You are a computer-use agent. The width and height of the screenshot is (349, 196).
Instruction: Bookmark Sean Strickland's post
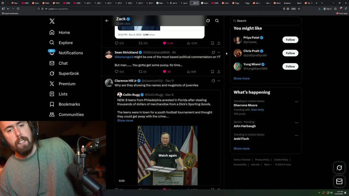click(x=212, y=72)
